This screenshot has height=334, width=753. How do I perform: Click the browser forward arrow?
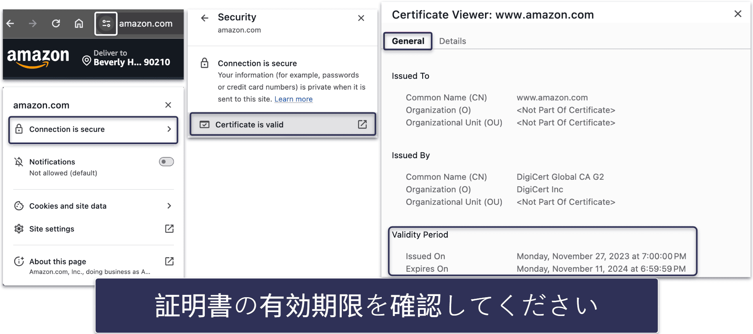click(x=33, y=23)
